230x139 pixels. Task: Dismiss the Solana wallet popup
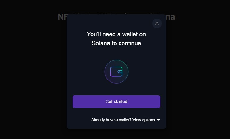click(x=157, y=24)
